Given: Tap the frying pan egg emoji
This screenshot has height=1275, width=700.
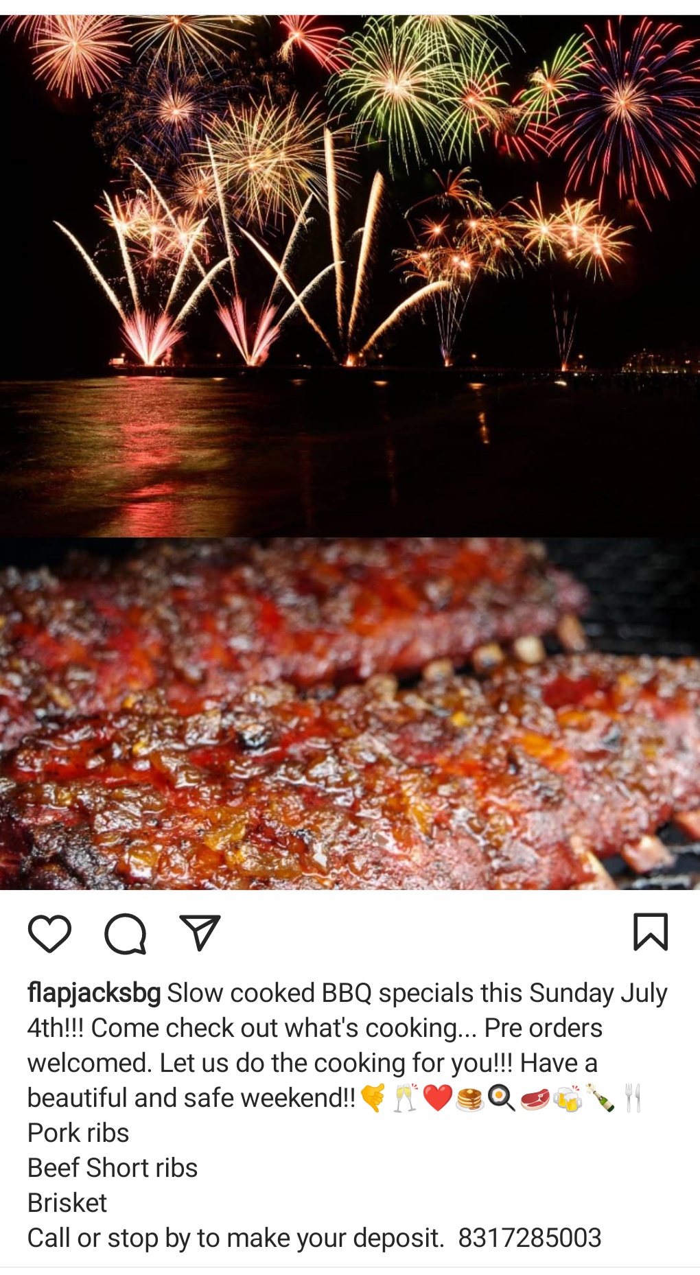Looking at the screenshot, I should (x=502, y=1098).
